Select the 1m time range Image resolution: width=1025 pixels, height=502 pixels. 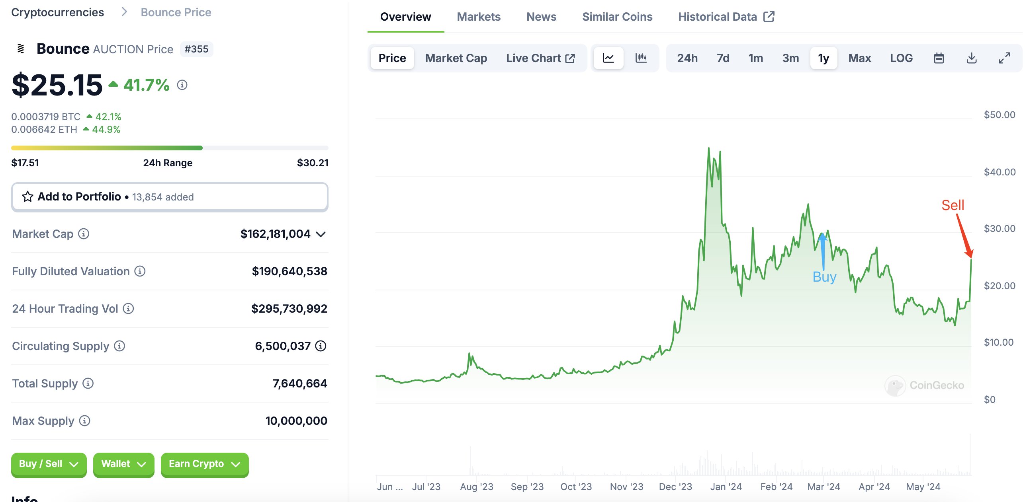[755, 58]
